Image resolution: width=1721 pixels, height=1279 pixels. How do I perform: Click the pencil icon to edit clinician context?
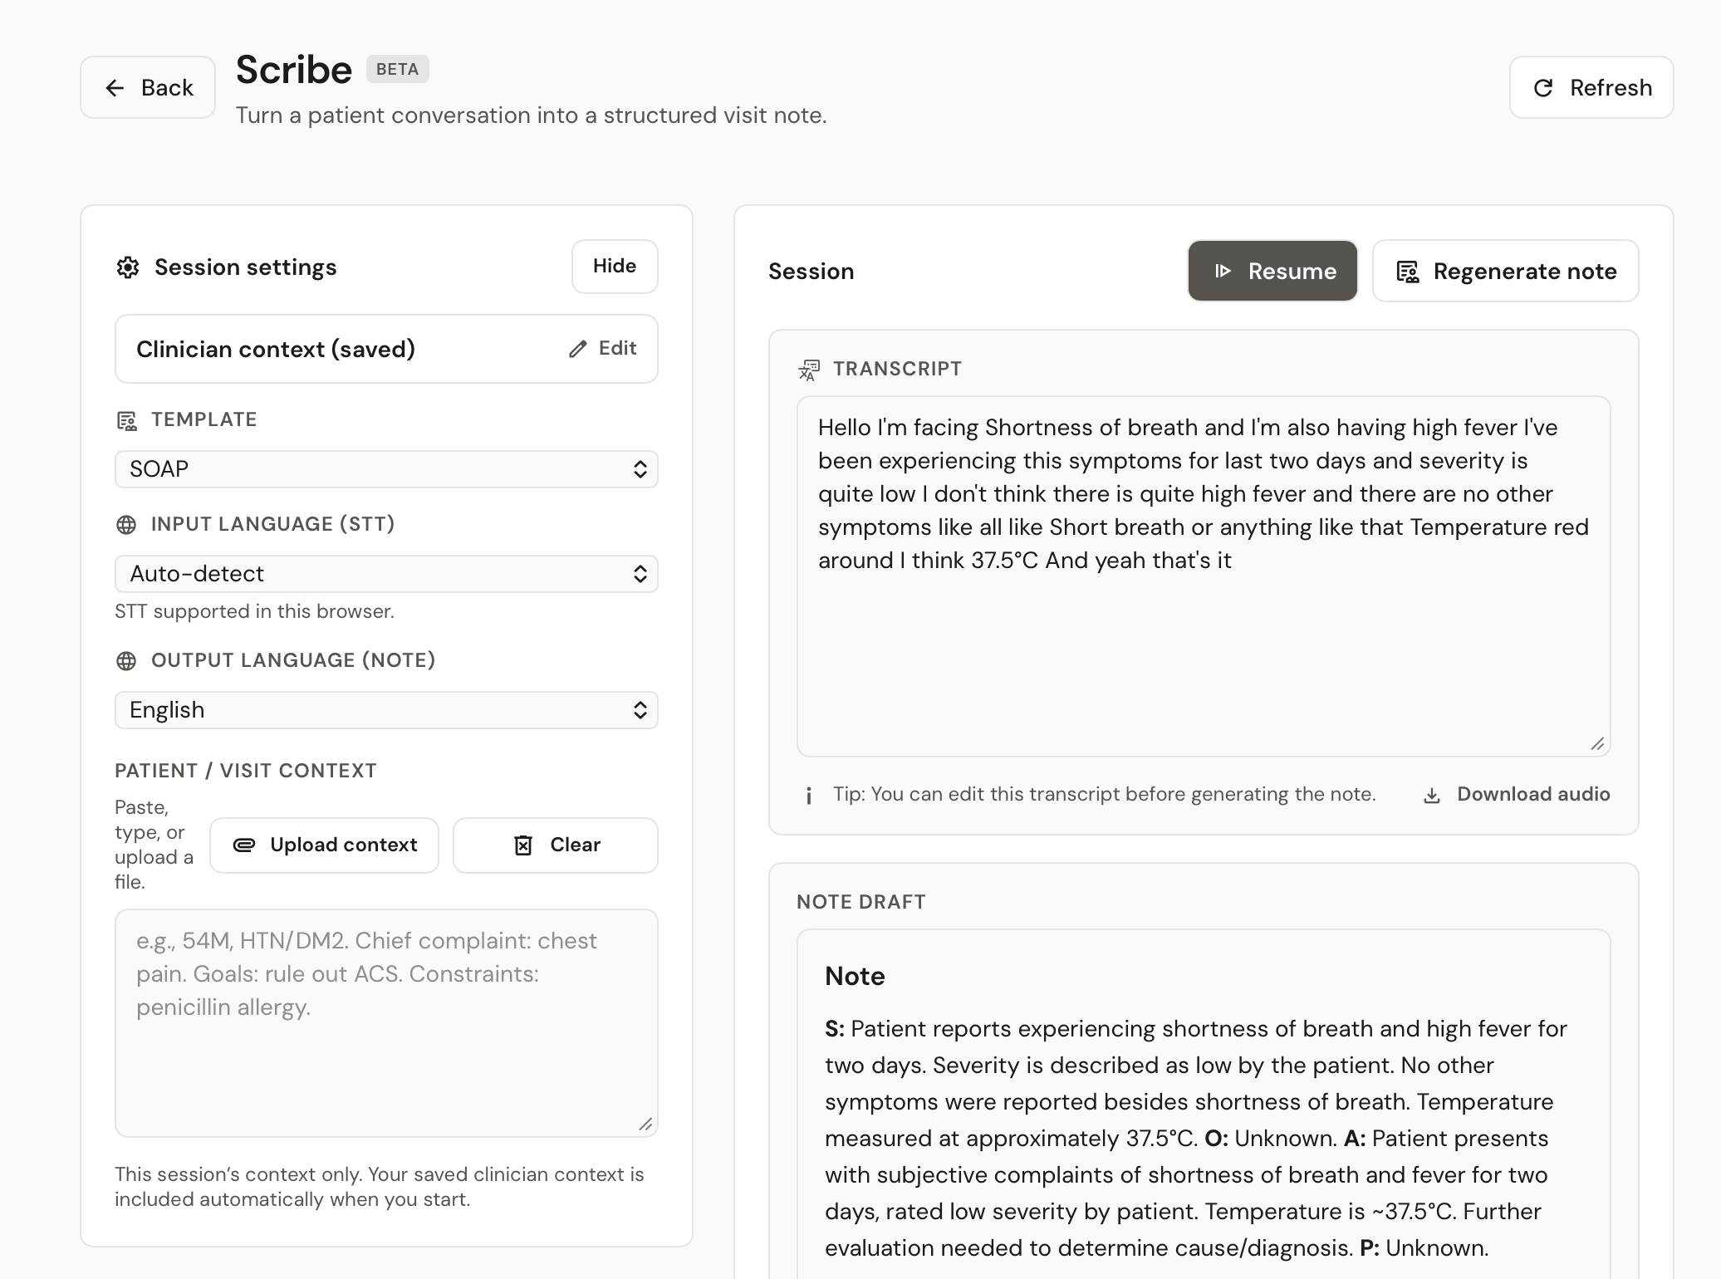[578, 349]
